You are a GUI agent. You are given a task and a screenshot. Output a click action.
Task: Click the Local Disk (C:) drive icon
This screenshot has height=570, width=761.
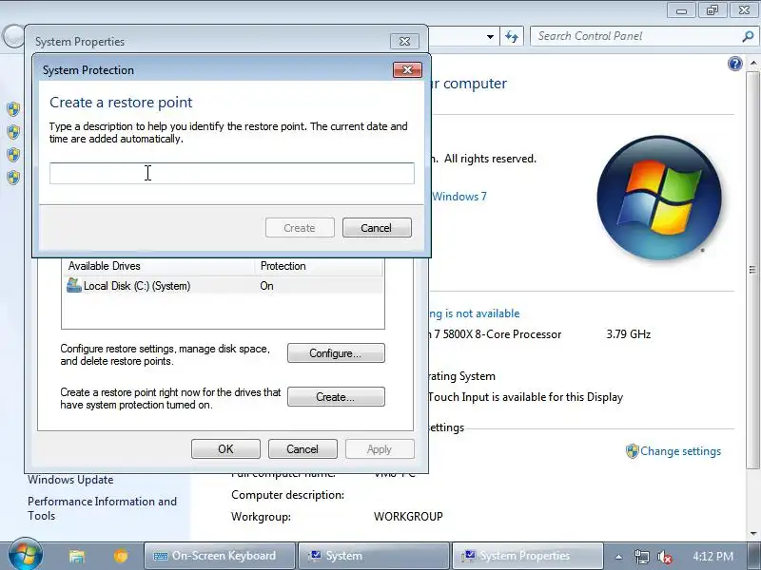74,286
